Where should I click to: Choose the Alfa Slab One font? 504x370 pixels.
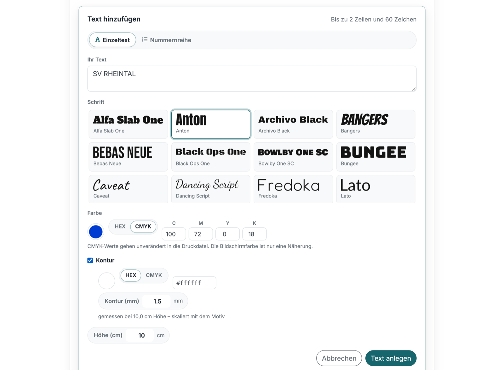128,124
